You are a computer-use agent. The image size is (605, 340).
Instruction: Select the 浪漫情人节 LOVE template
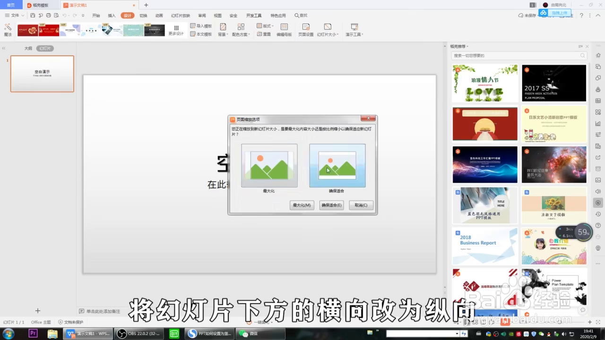[x=485, y=83]
